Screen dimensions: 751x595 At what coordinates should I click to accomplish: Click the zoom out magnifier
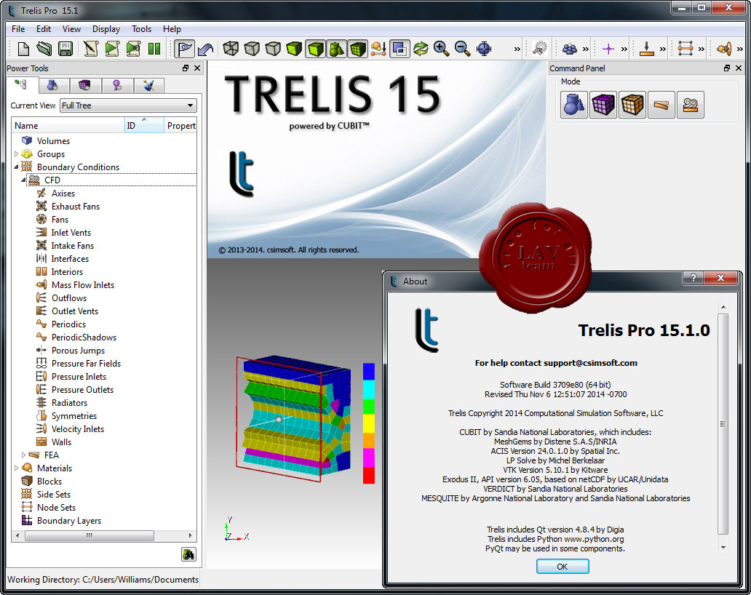[x=462, y=49]
